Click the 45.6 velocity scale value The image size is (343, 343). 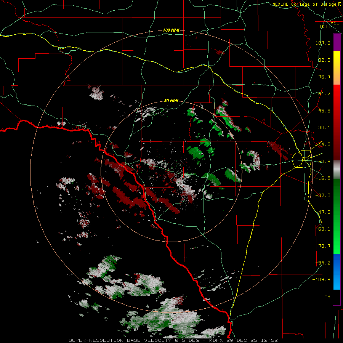click(324, 111)
